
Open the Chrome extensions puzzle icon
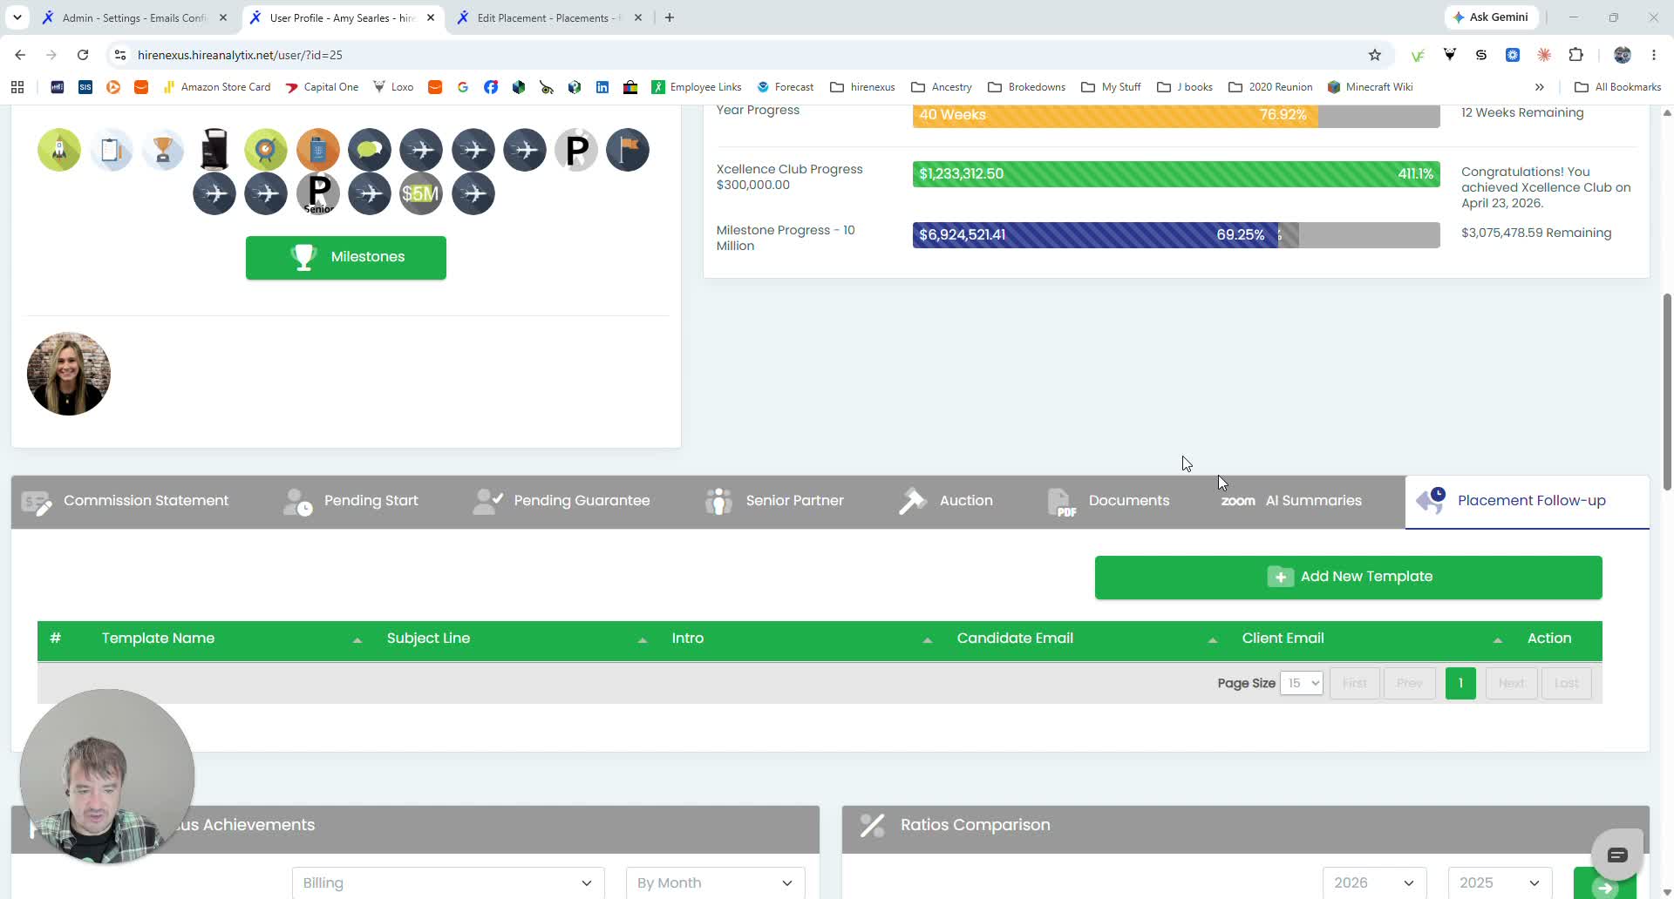click(x=1575, y=55)
